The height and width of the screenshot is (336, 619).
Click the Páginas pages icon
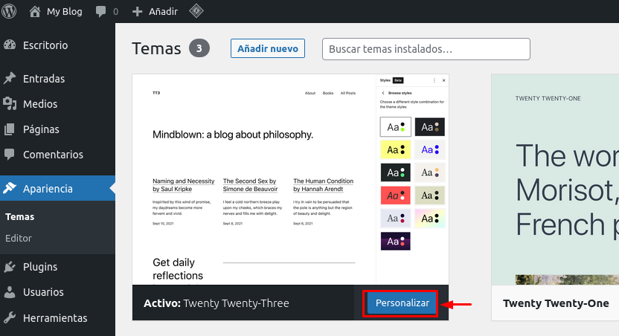click(10, 129)
